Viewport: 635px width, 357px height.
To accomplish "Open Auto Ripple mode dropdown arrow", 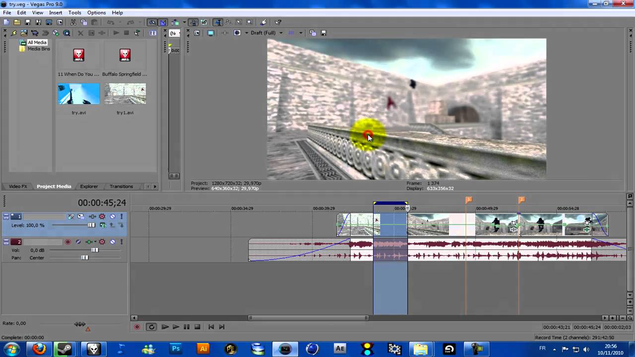I will coord(184,22).
